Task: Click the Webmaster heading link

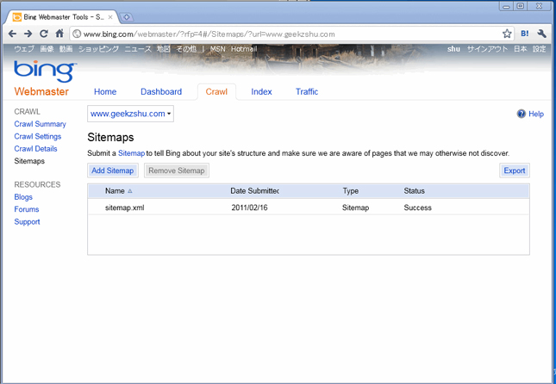Action: [41, 91]
